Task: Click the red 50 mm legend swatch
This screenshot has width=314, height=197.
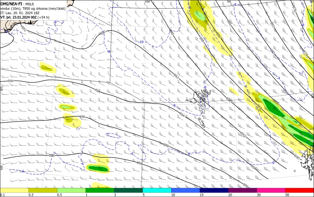Action: tap(300, 190)
